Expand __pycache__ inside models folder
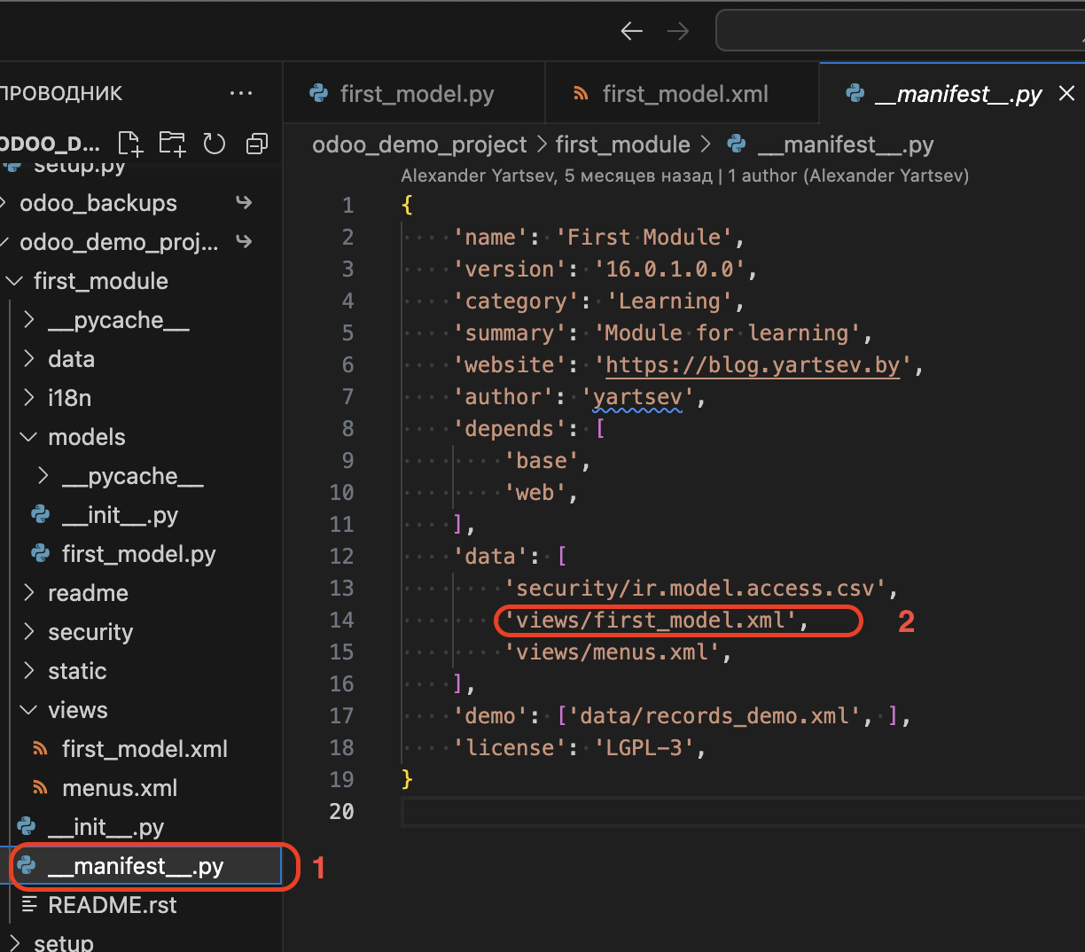 tap(43, 476)
